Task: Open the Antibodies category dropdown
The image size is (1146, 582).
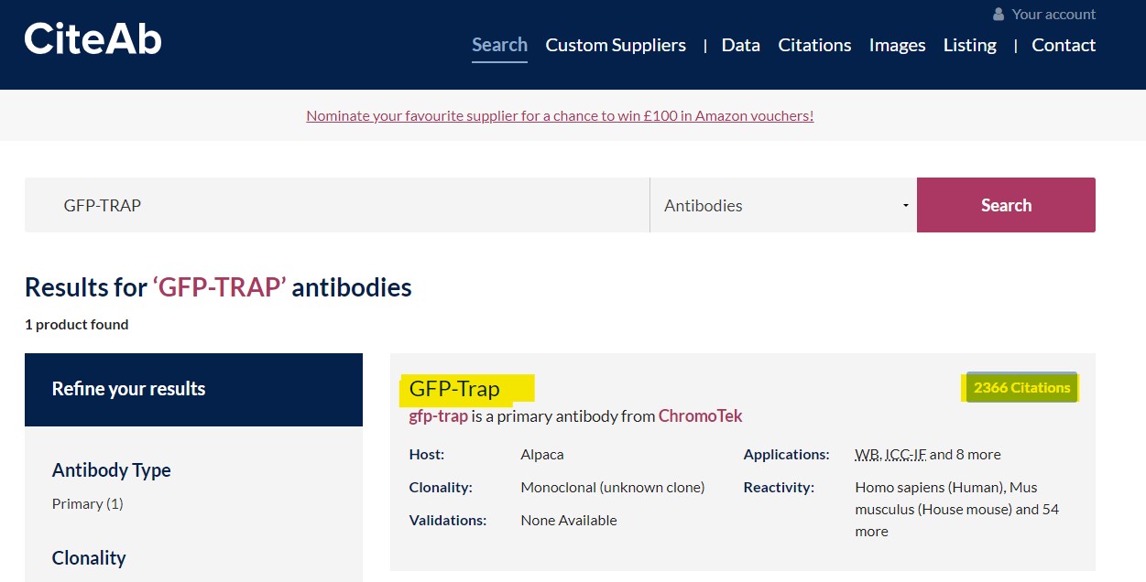Action: point(783,205)
